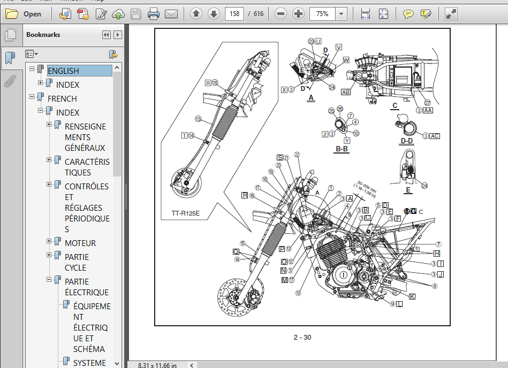
Task: Expand INDEX under ENGLISH
Action: [x=40, y=82]
